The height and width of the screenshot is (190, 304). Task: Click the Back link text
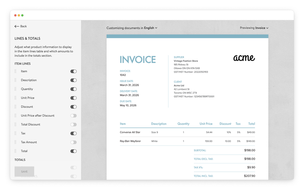pos(24,26)
